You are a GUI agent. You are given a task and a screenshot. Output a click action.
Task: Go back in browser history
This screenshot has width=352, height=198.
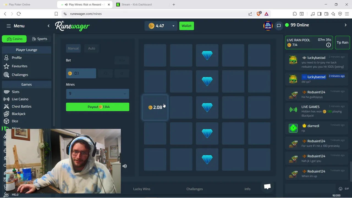pyautogui.click(x=5, y=14)
